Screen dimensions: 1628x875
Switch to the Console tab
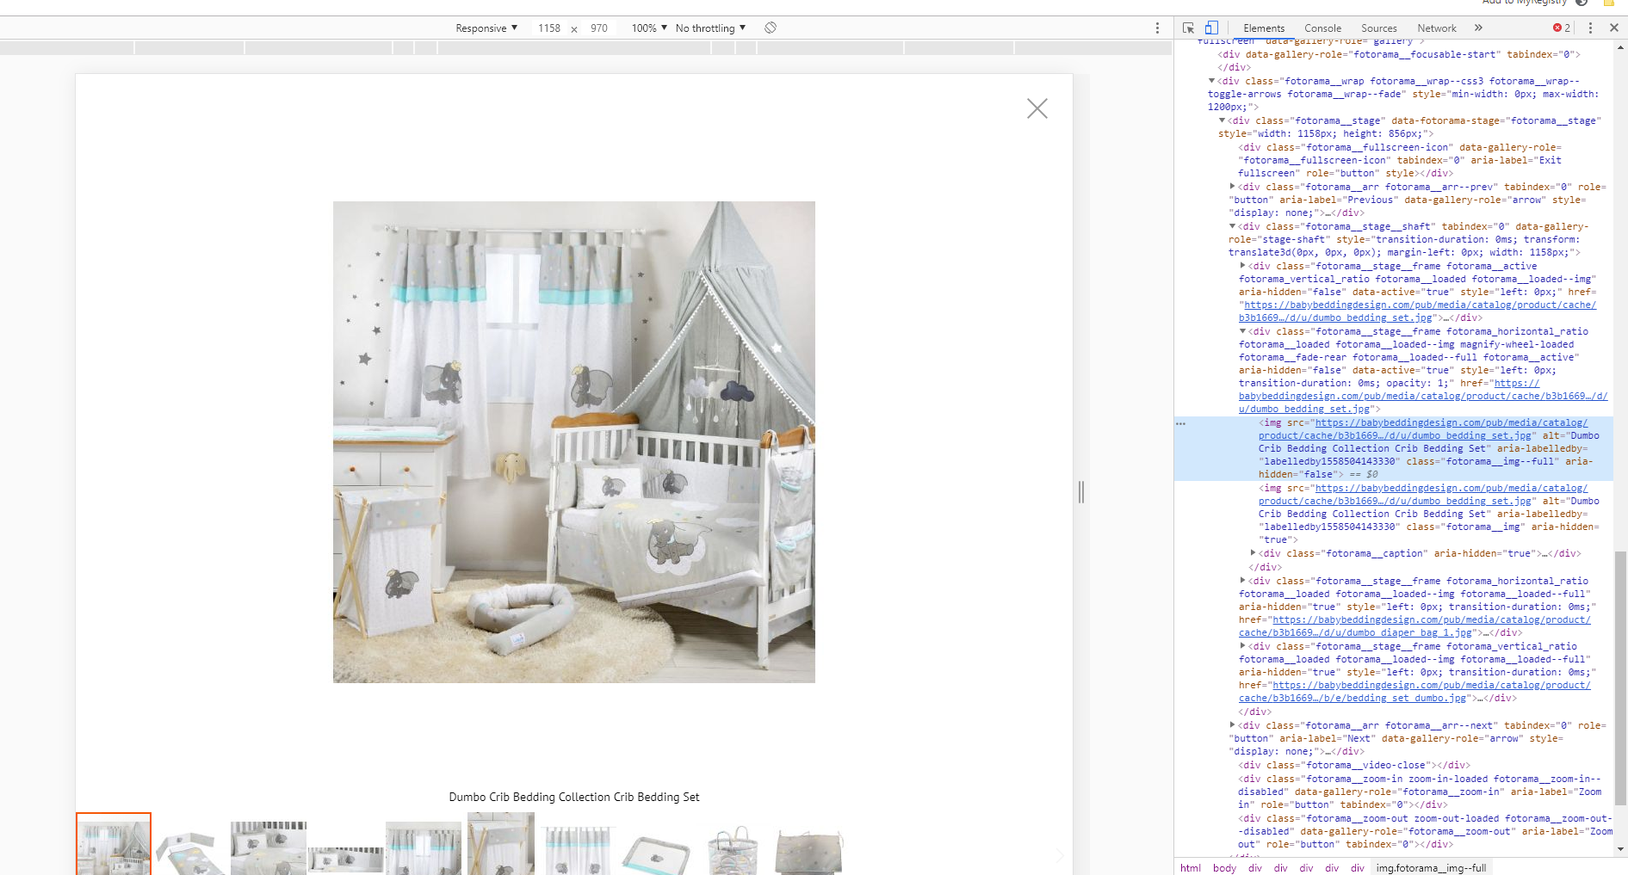pyautogui.click(x=1322, y=28)
